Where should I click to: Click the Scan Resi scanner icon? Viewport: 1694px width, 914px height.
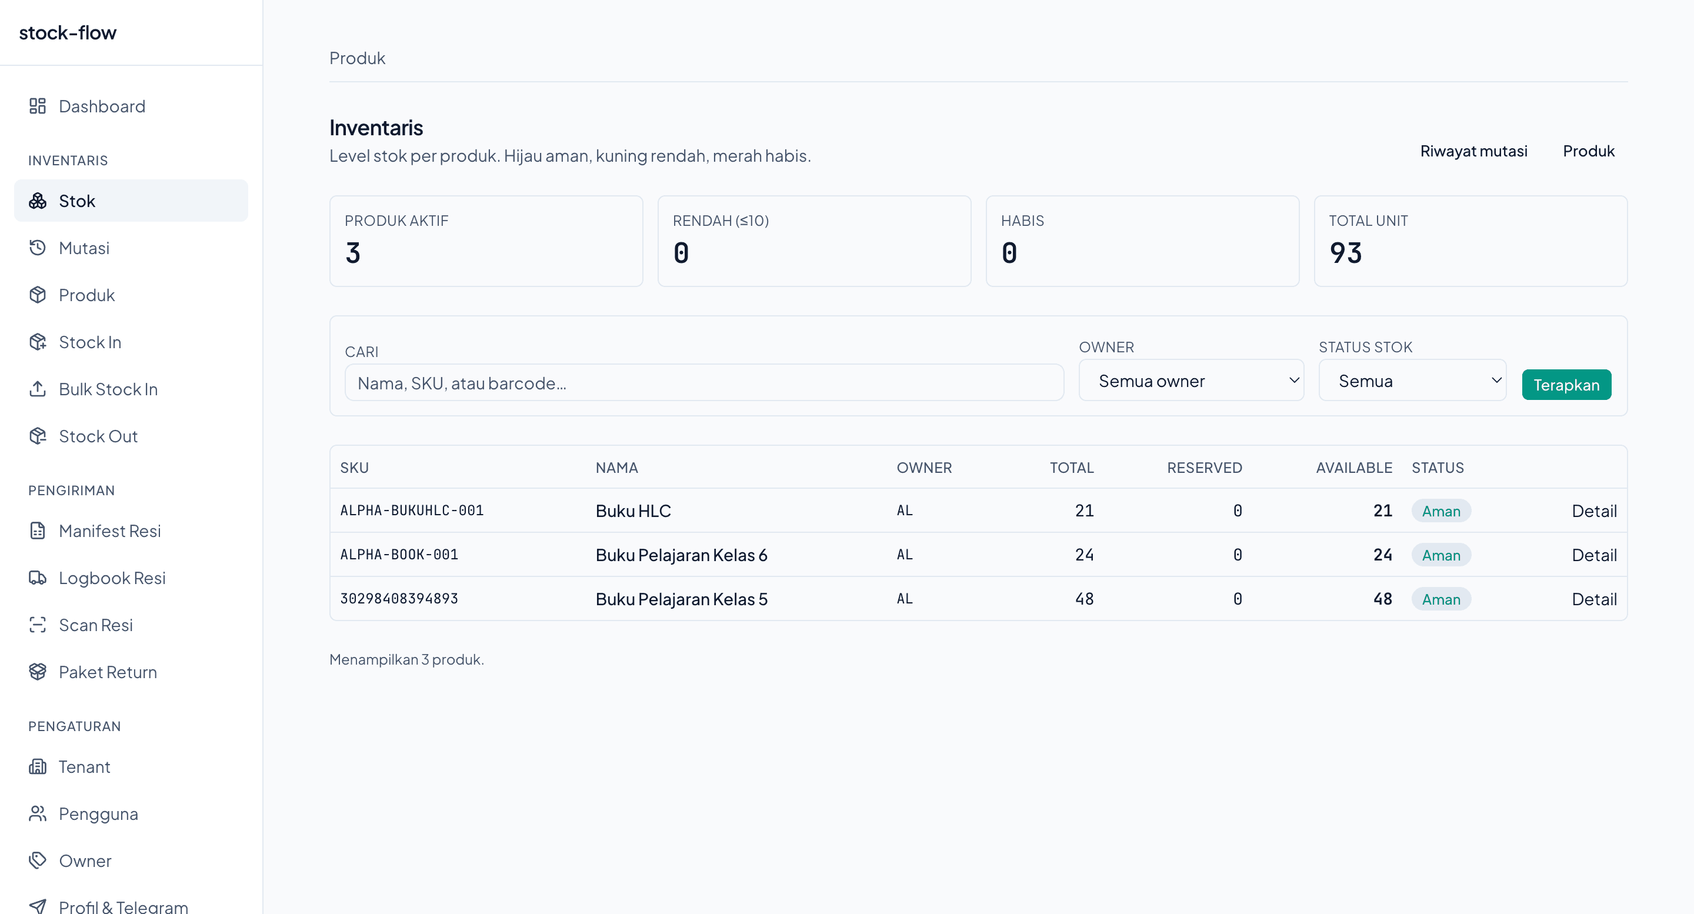click(x=38, y=625)
